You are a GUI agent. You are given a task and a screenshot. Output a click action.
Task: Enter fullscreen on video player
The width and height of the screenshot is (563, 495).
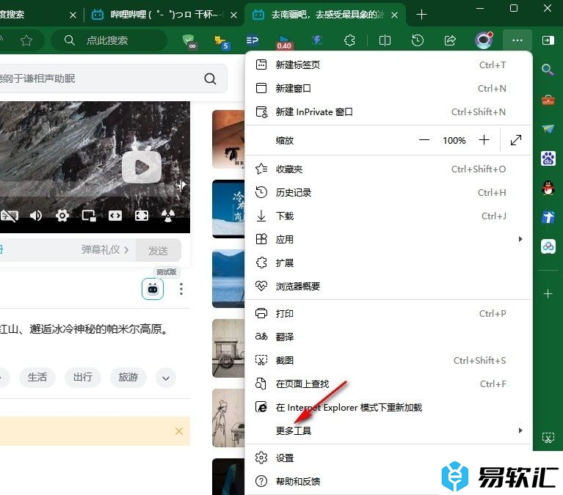142,216
